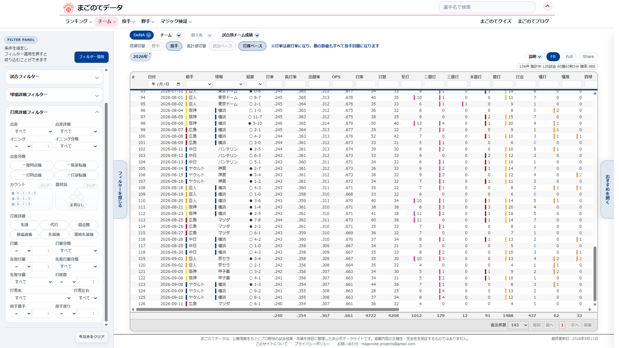Switch stats to 野手
This screenshot has width=619, height=348.
[156, 46]
